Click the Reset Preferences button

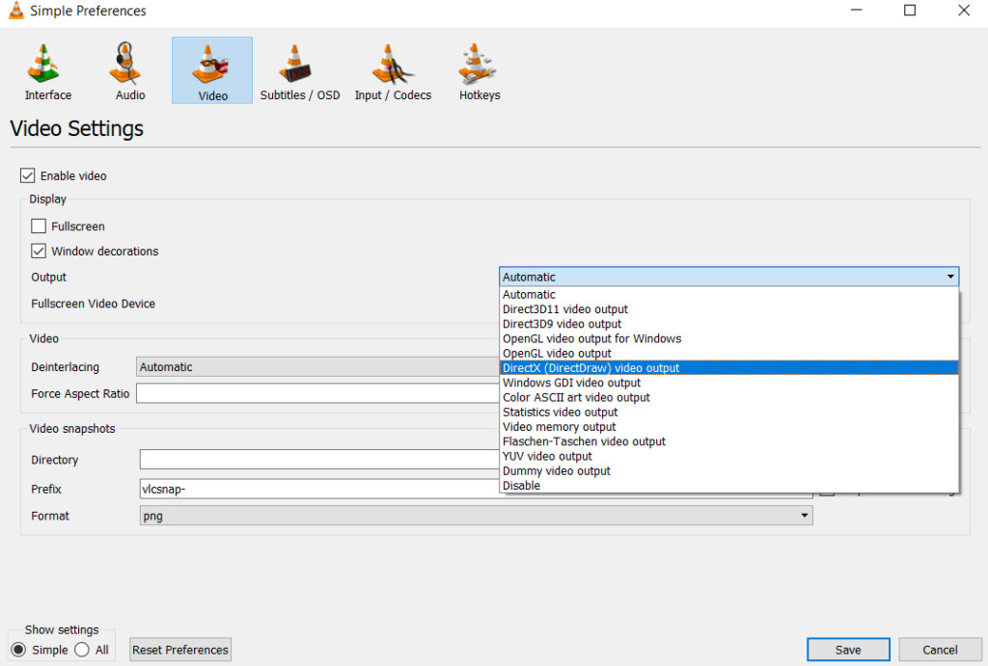(x=179, y=650)
